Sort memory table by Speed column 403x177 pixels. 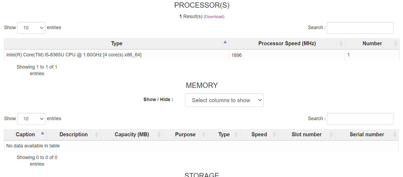pos(259,134)
